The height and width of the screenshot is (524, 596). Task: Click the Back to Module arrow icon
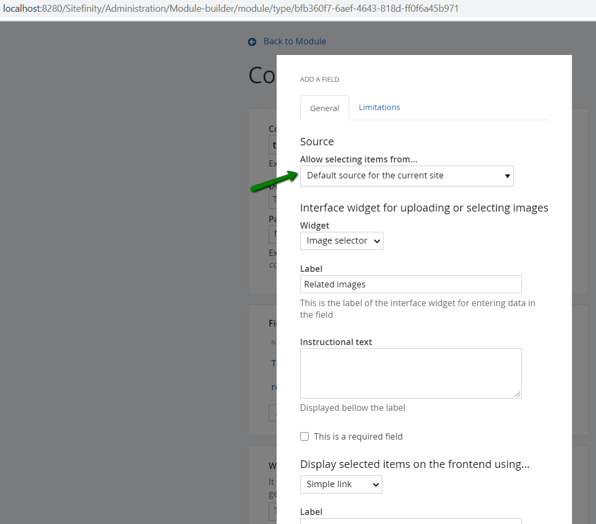252,42
